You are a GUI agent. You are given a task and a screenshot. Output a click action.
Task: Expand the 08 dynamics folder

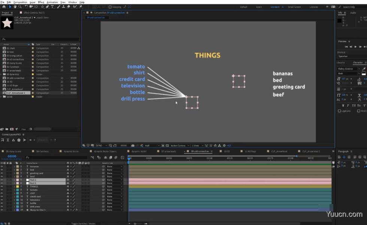pyautogui.click(x=1, y=75)
